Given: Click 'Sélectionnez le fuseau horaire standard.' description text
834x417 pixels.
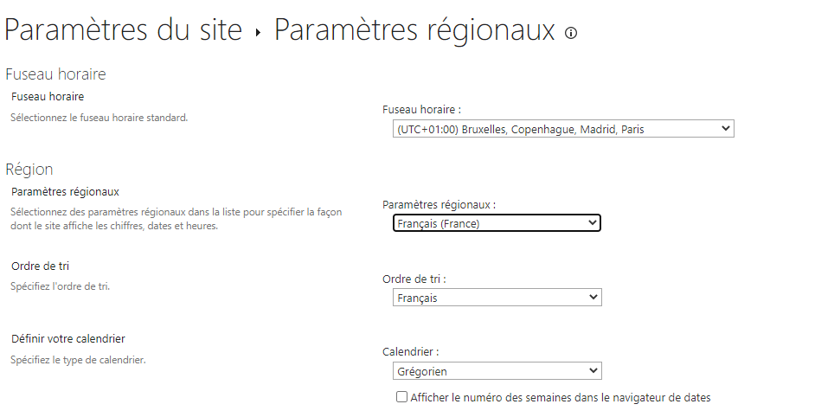Looking at the screenshot, I should pos(99,118).
